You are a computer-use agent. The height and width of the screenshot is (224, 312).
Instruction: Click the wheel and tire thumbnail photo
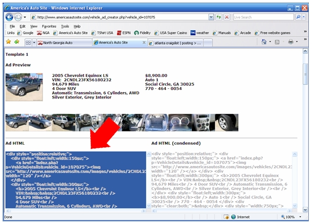click(x=226, y=122)
